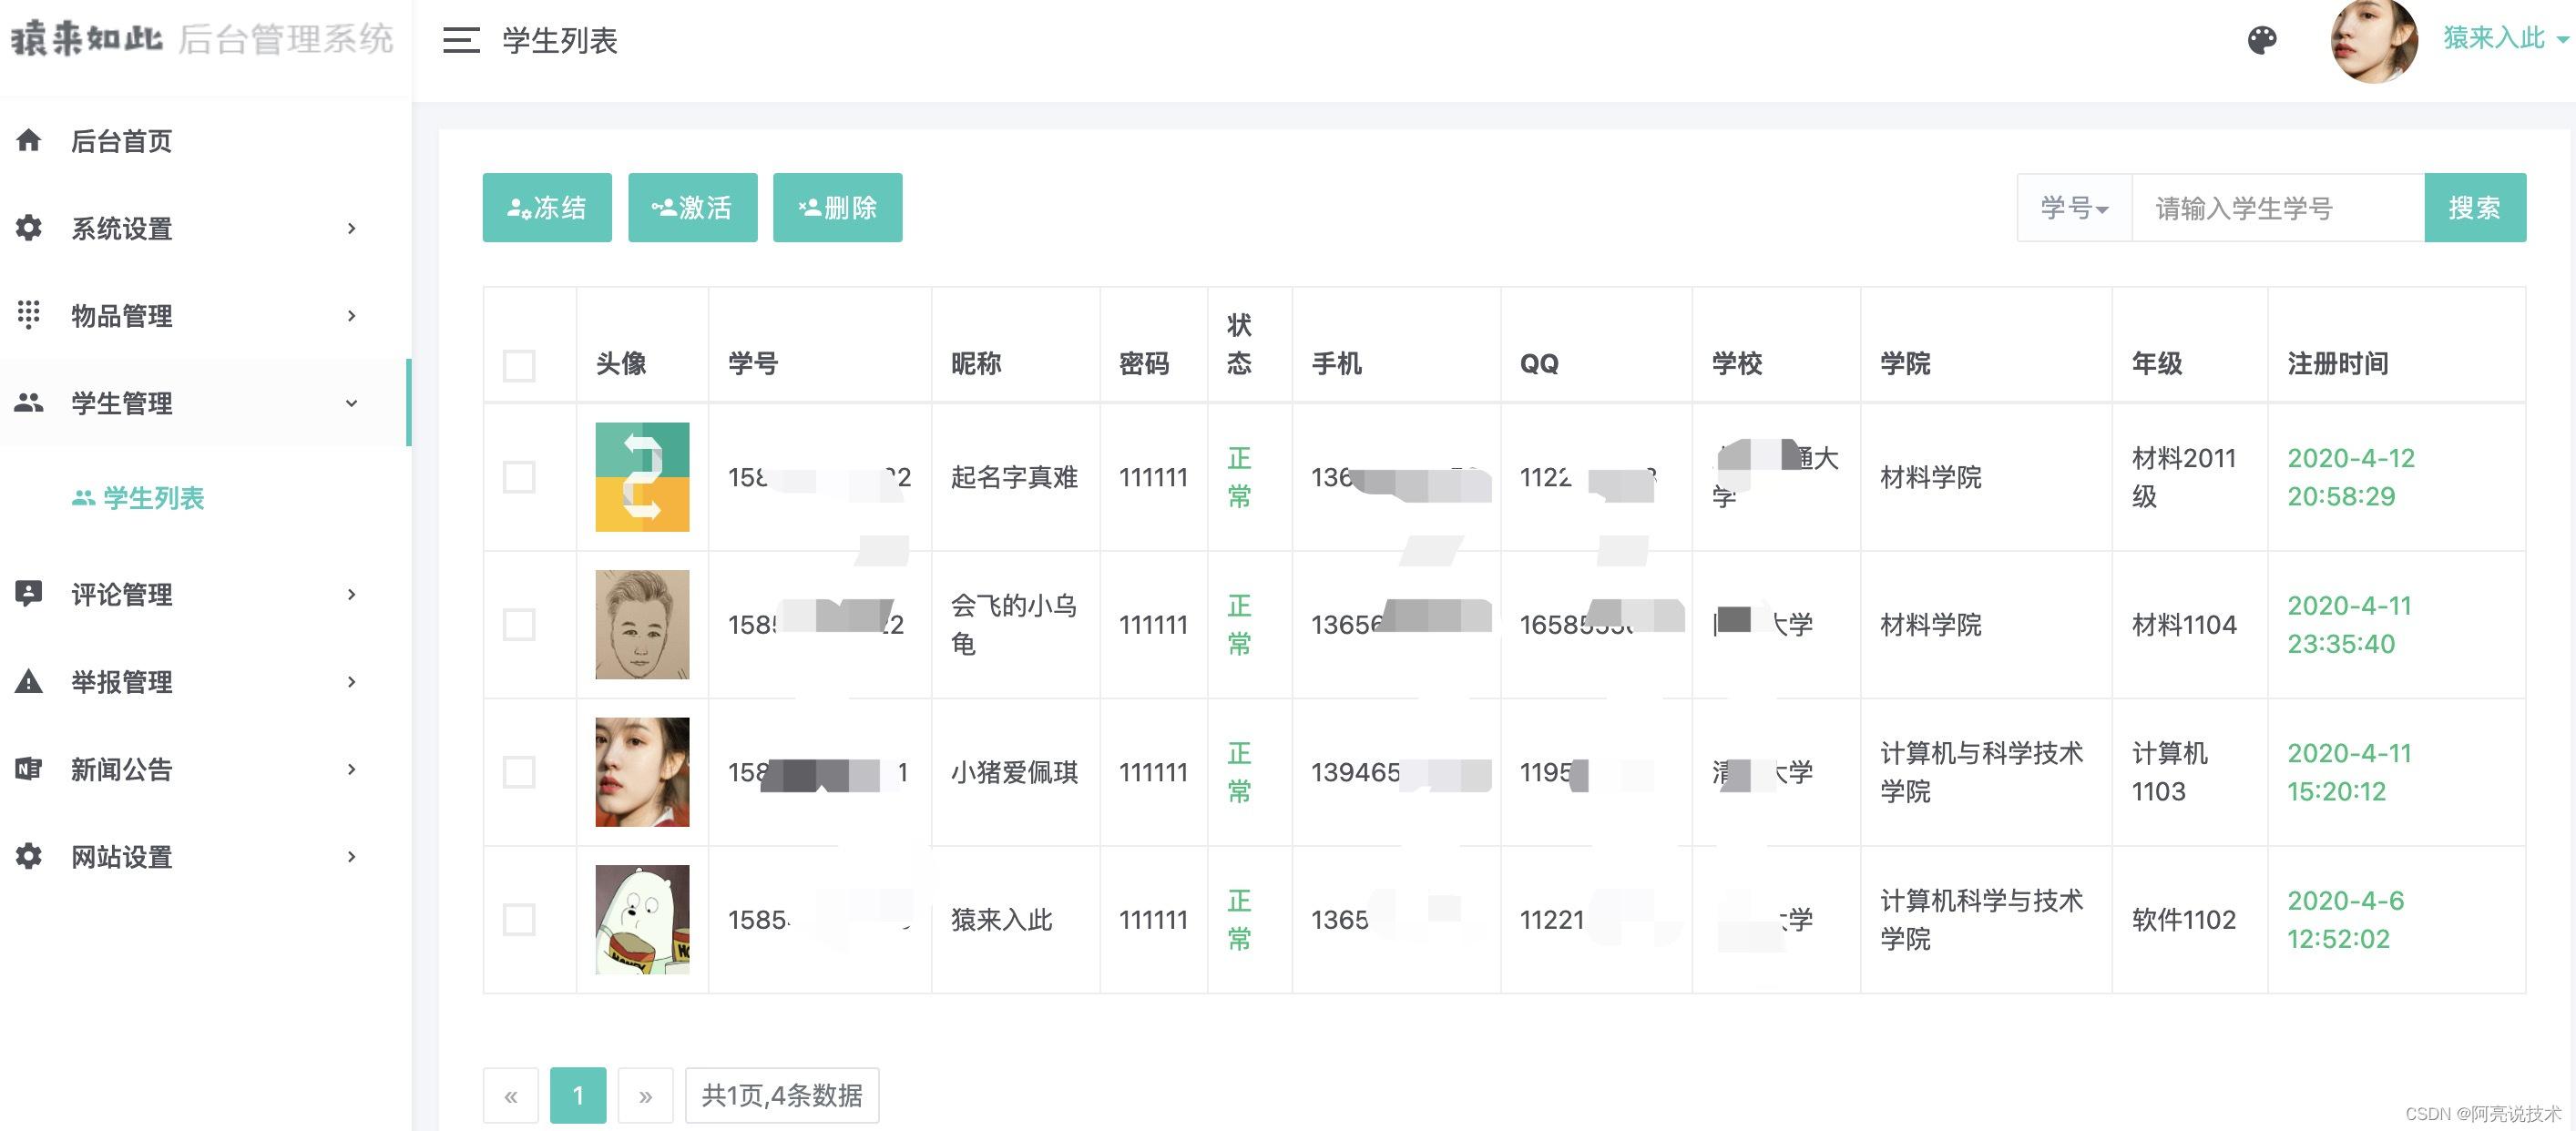Click the hamburger menu toggle icon

(461, 40)
